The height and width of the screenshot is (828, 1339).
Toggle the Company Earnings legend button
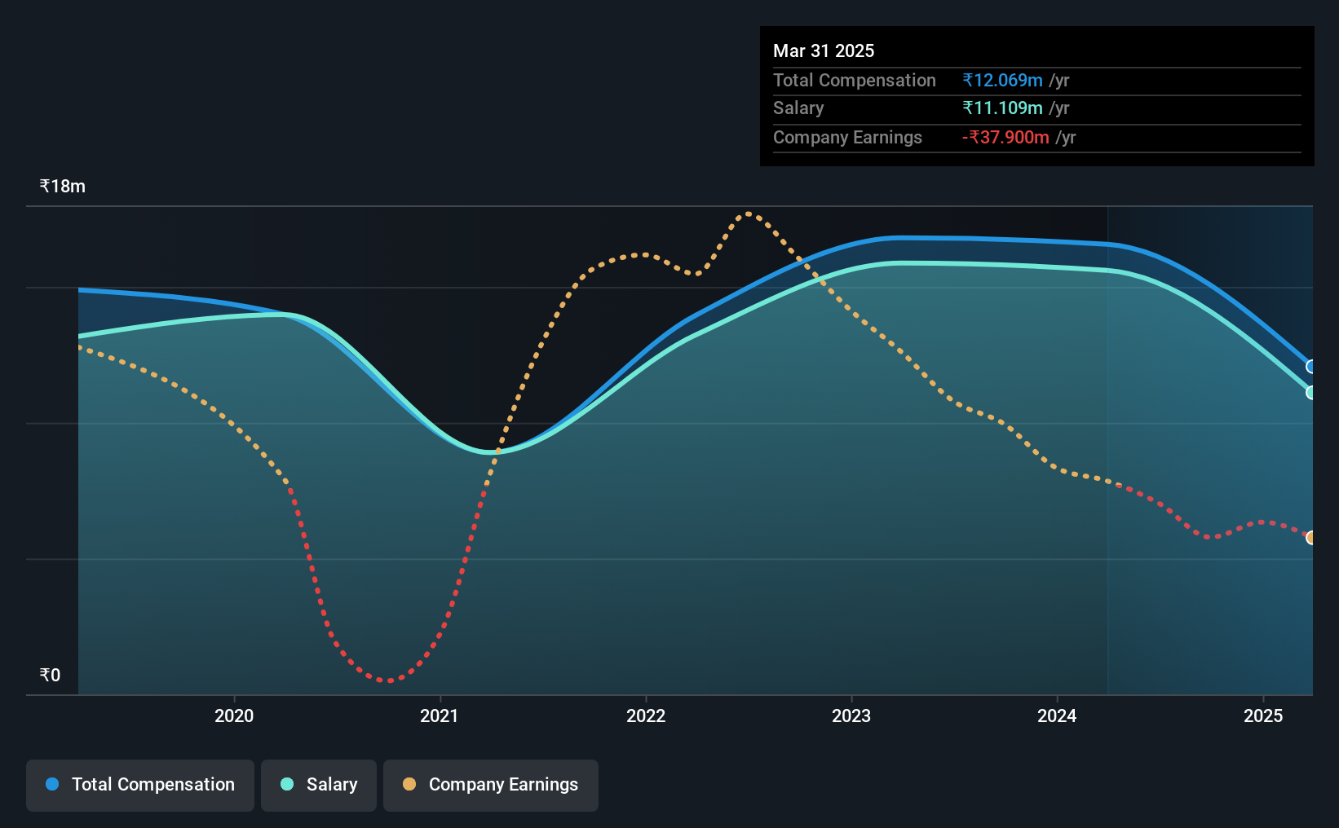(490, 785)
